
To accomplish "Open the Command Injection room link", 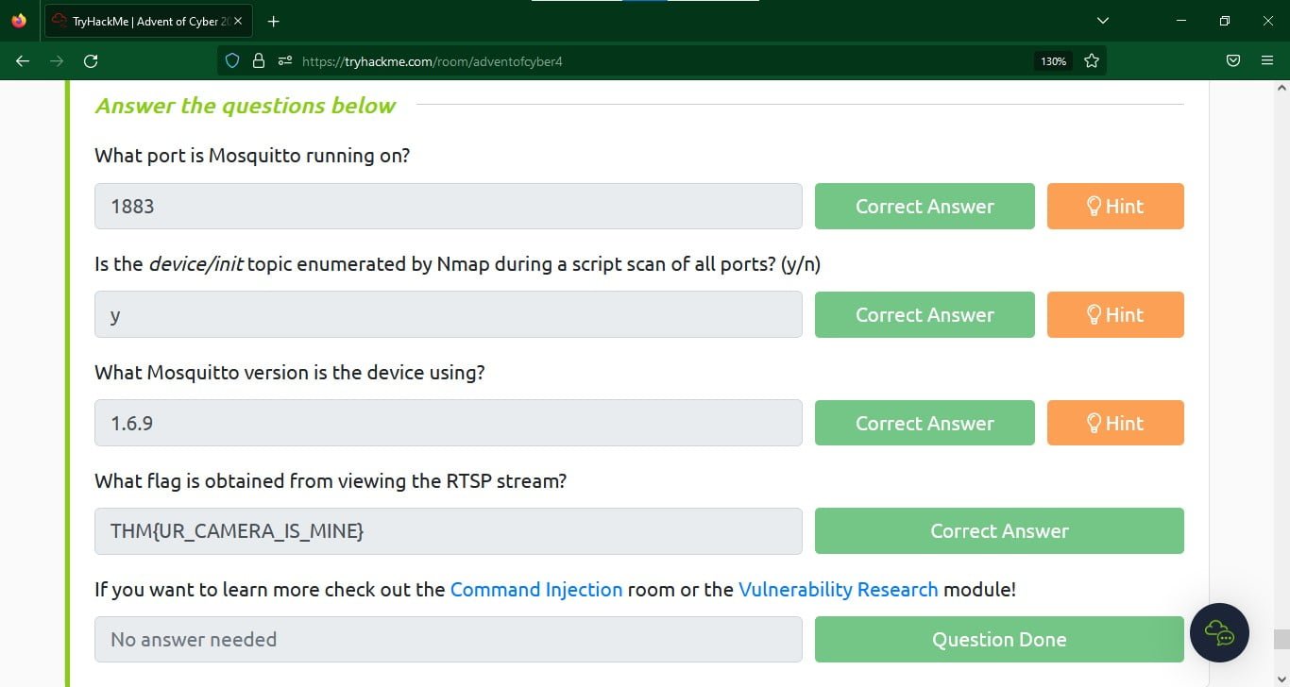I will 536,590.
